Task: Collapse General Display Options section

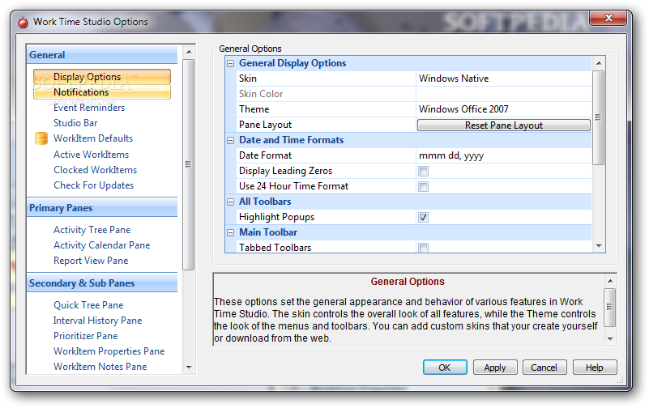Action: click(x=231, y=63)
